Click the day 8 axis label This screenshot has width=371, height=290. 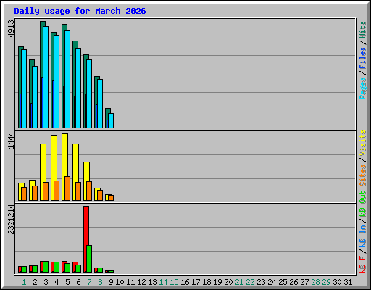coord(100,282)
